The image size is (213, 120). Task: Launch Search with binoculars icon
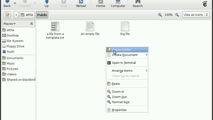(137, 4)
